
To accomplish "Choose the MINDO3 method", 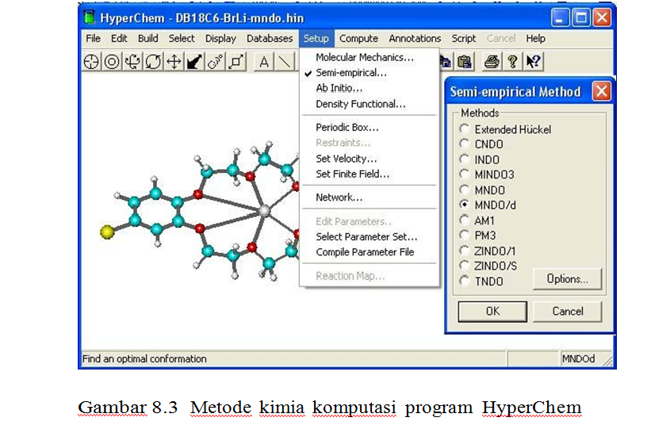I will click(x=465, y=174).
